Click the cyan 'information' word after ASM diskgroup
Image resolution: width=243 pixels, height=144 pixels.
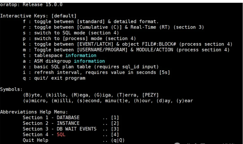click(x=89, y=61)
